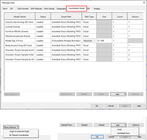Click version 2 of Snowdon Towers Sample HVAC
147x140 pixels.
coord(135,55)
